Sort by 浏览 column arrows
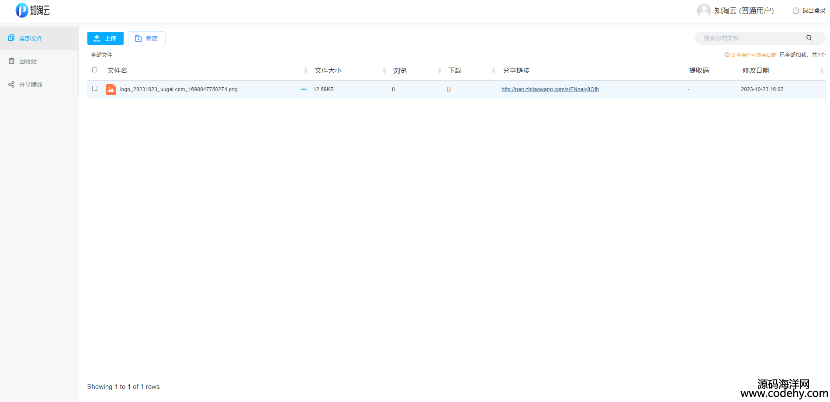Image resolution: width=830 pixels, height=402 pixels. tap(439, 71)
